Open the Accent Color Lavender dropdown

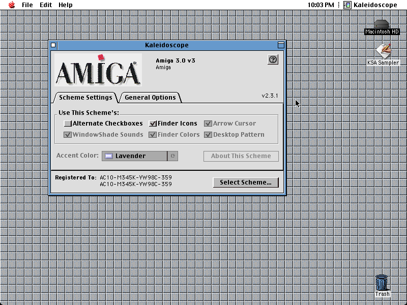tap(139, 156)
